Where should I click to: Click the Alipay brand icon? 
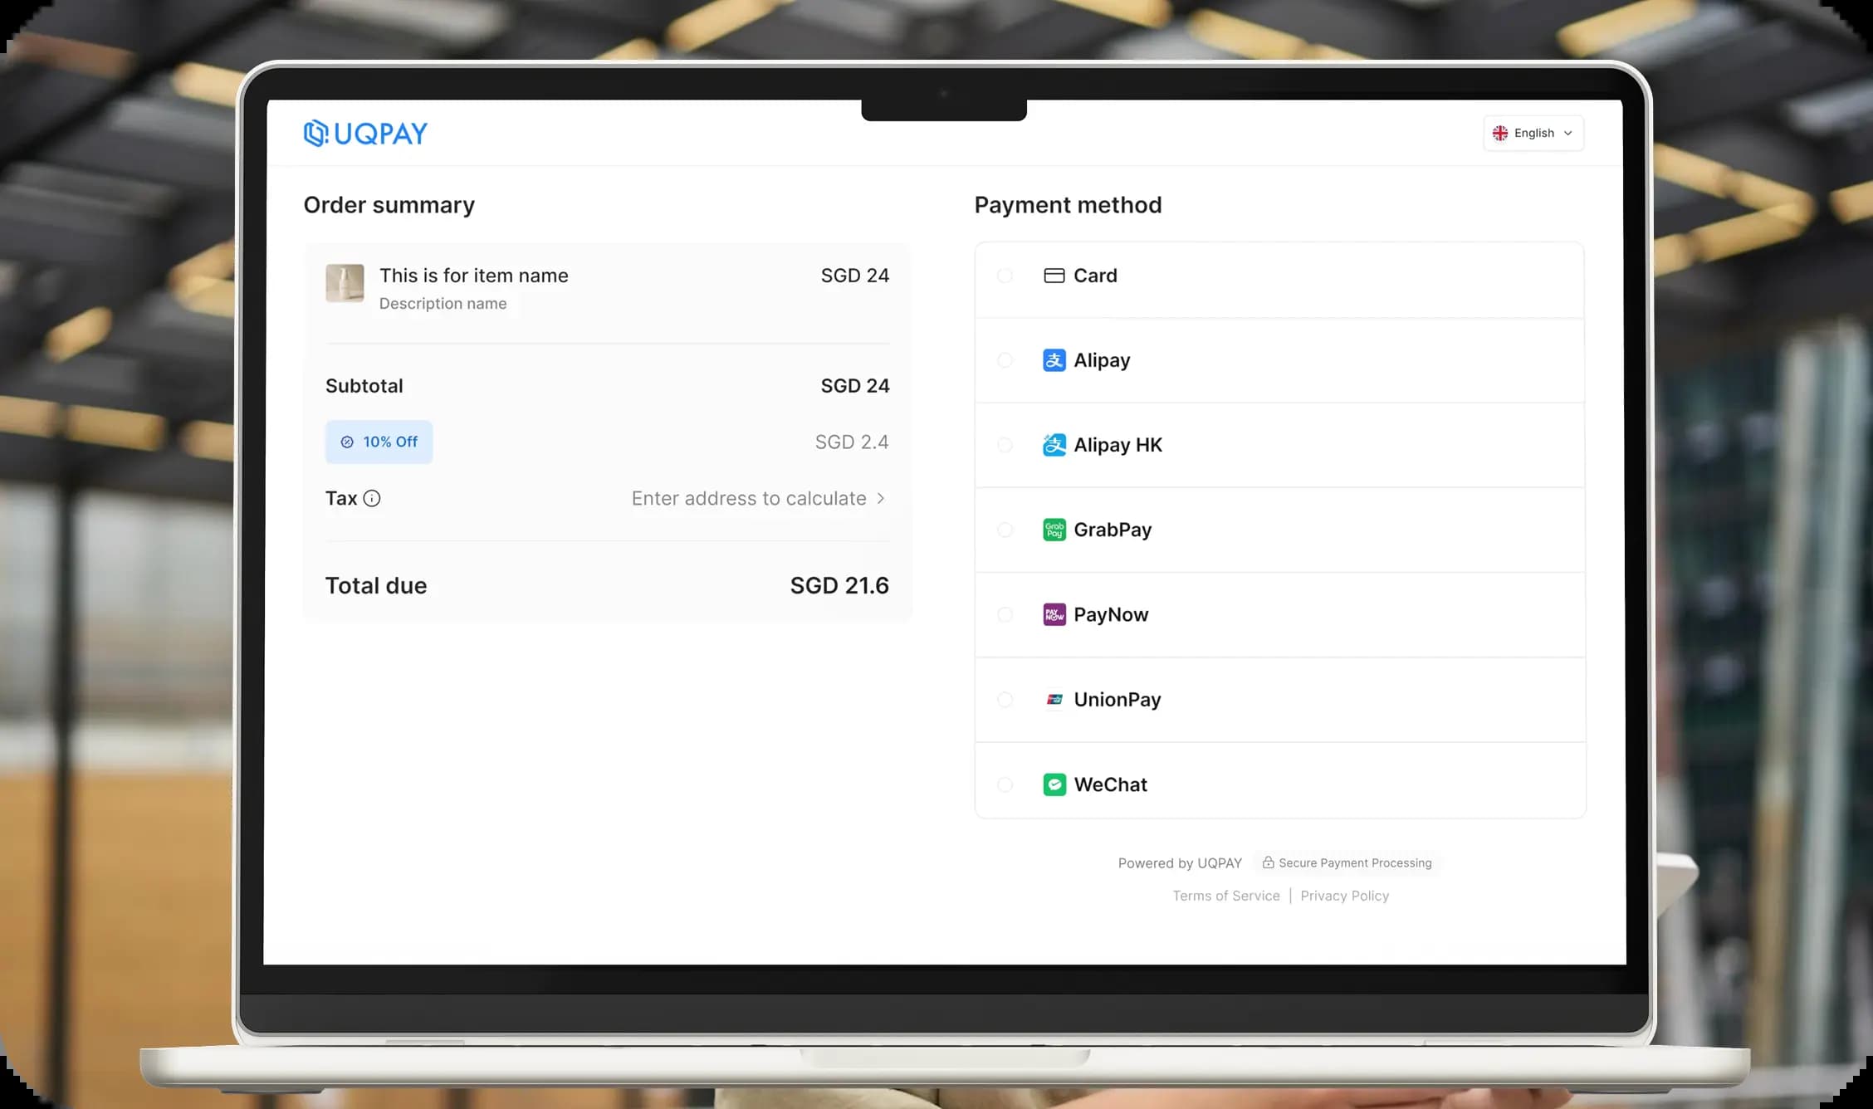(x=1054, y=360)
